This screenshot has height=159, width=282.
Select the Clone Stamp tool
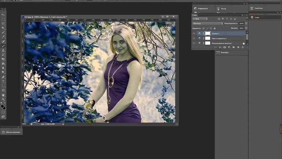[3, 50]
